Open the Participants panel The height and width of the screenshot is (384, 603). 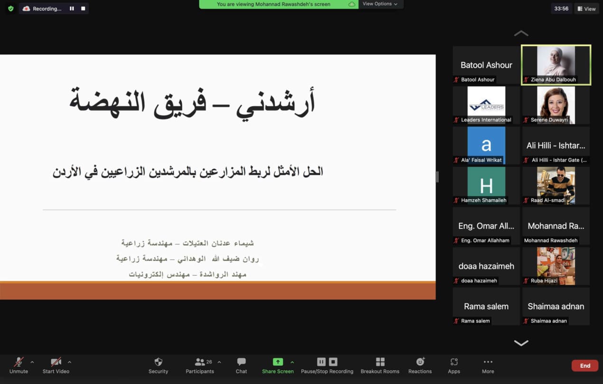[x=200, y=366]
